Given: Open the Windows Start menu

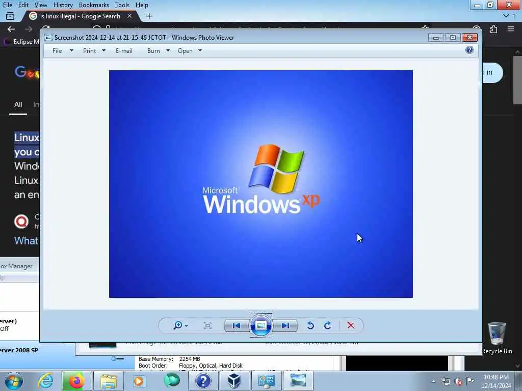Looking at the screenshot, I should (13, 381).
